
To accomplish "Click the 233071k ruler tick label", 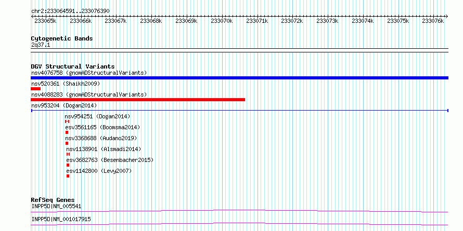I will tap(257, 21).
